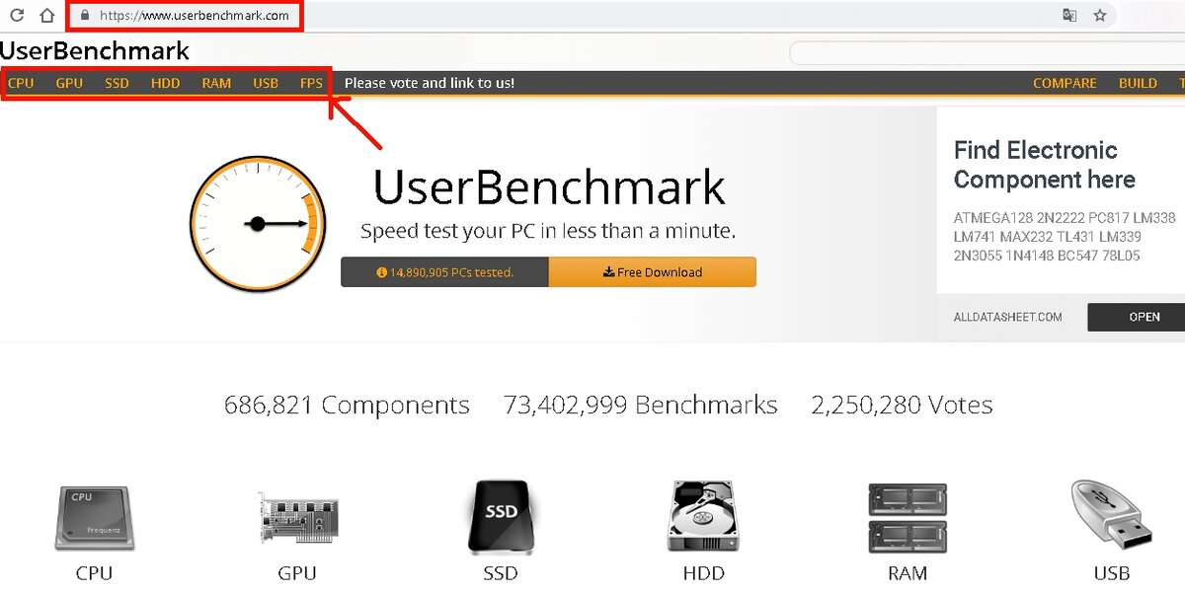Open the GPU graphics card icon
Screen dimensions: 1185x593
297,519
